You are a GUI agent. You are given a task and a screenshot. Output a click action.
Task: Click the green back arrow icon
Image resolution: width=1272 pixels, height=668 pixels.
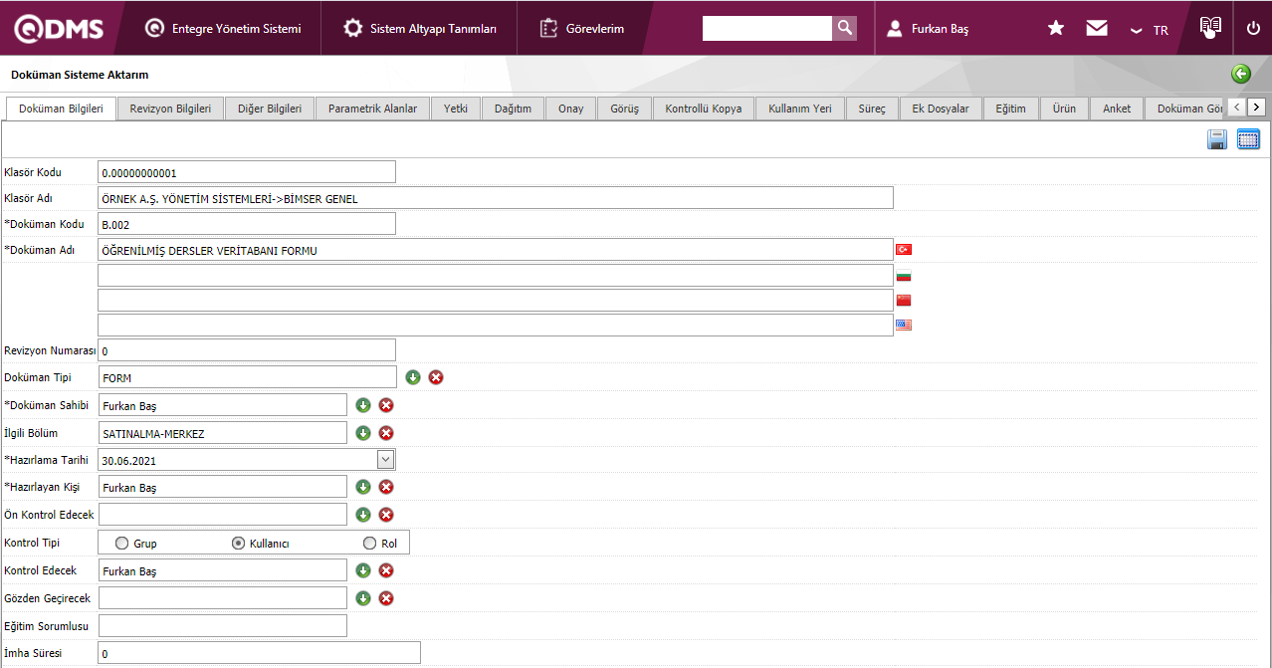pos(1240,74)
